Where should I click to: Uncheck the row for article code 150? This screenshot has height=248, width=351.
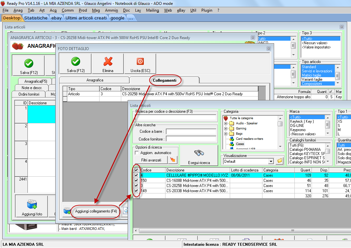pos(136,180)
